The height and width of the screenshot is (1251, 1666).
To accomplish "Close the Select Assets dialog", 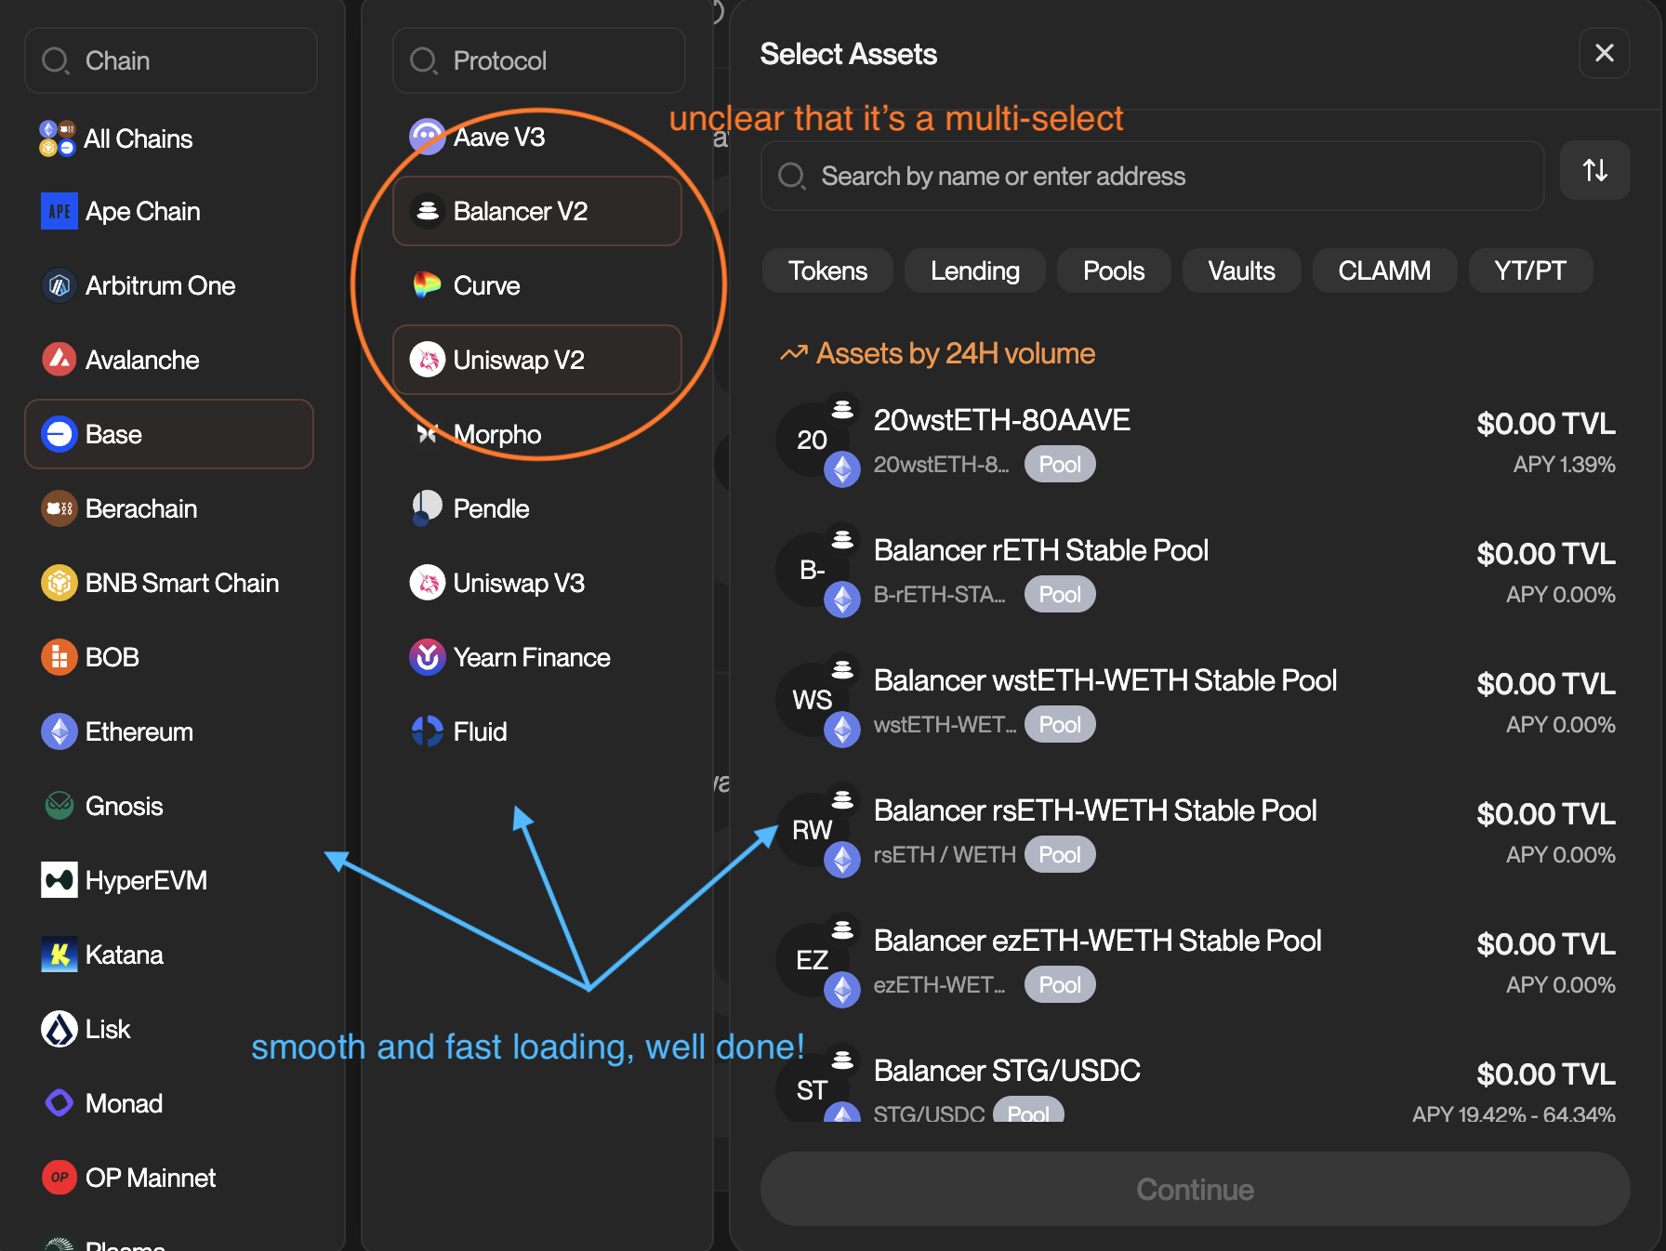I will 1604,53.
